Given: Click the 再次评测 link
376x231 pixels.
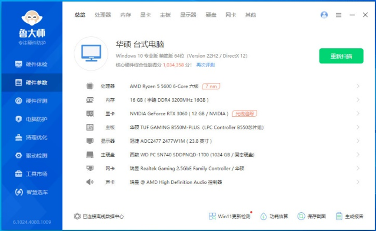Looking at the screenshot, I should 205,65.
